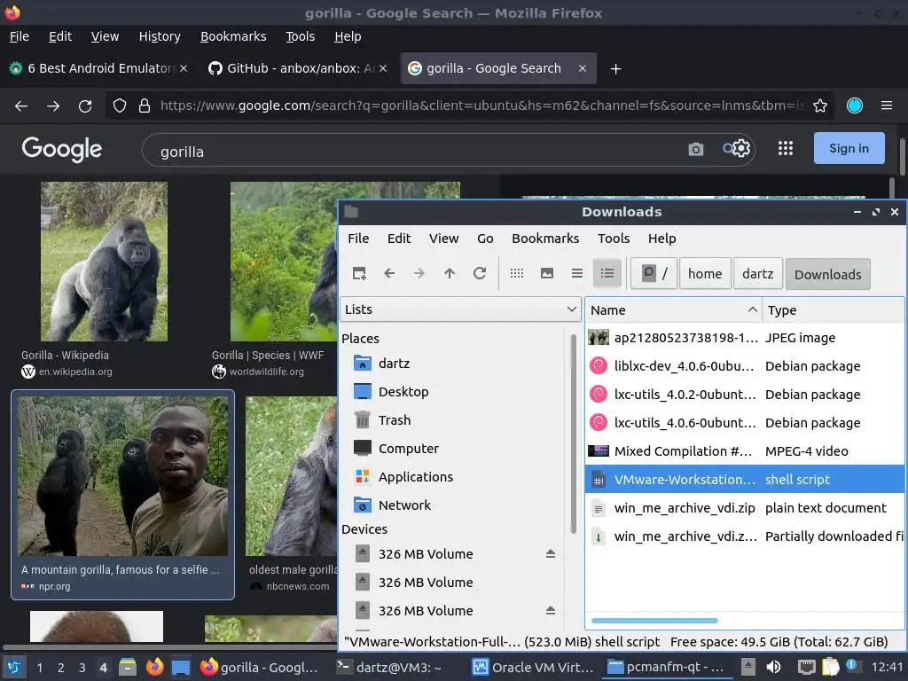Screen dimensions: 908x681
Task: Reload the Google search page
Action: tap(85, 106)
